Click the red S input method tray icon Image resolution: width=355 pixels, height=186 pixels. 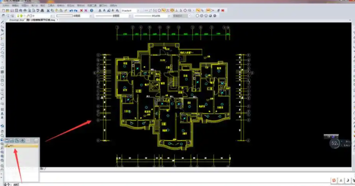334,181
